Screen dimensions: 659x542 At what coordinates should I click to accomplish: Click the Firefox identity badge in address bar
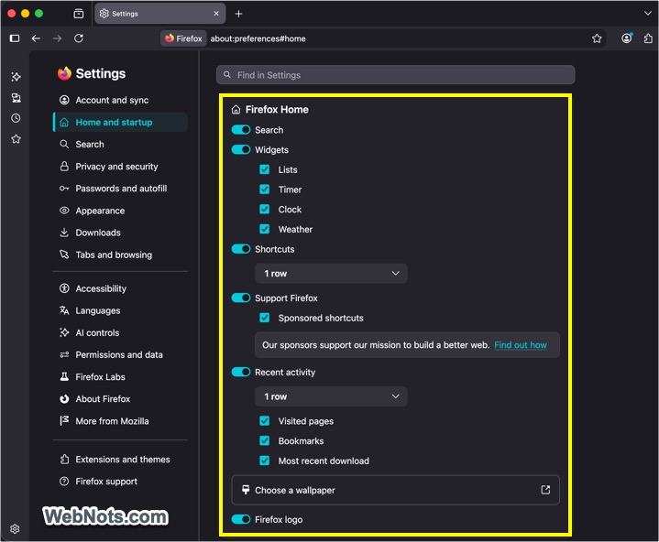(x=183, y=38)
